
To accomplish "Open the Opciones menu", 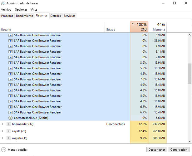I will [21, 10].
